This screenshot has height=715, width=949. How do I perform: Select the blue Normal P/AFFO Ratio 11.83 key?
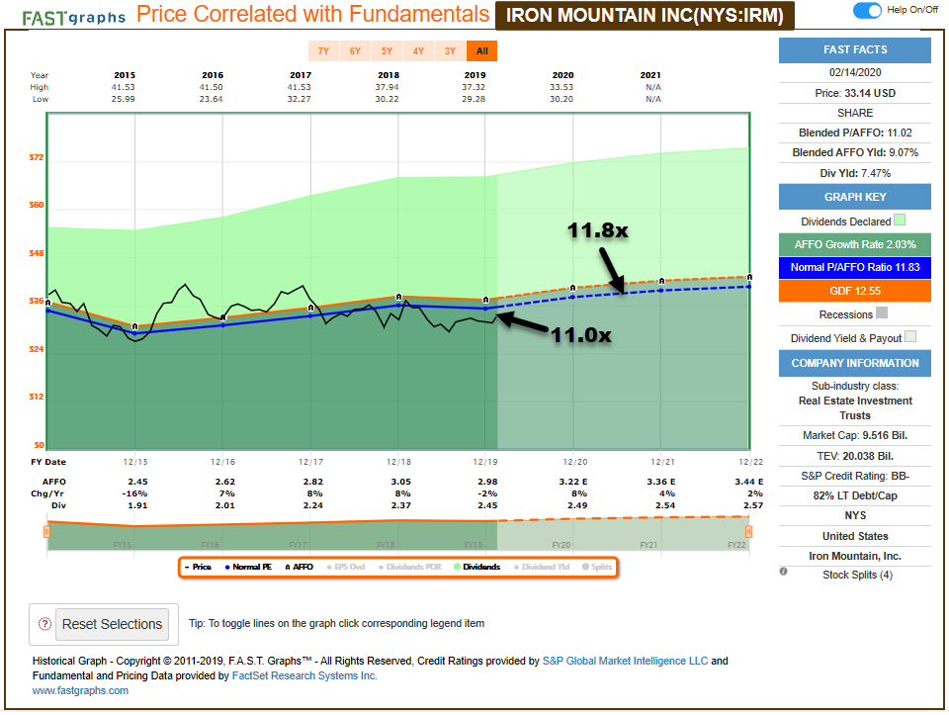pos(854,267)
